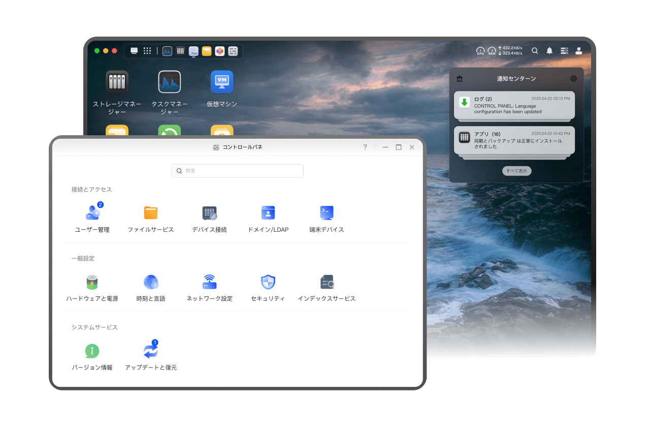Clear notifications with the broom icon

pyautogui.click(x=460, y=78)
